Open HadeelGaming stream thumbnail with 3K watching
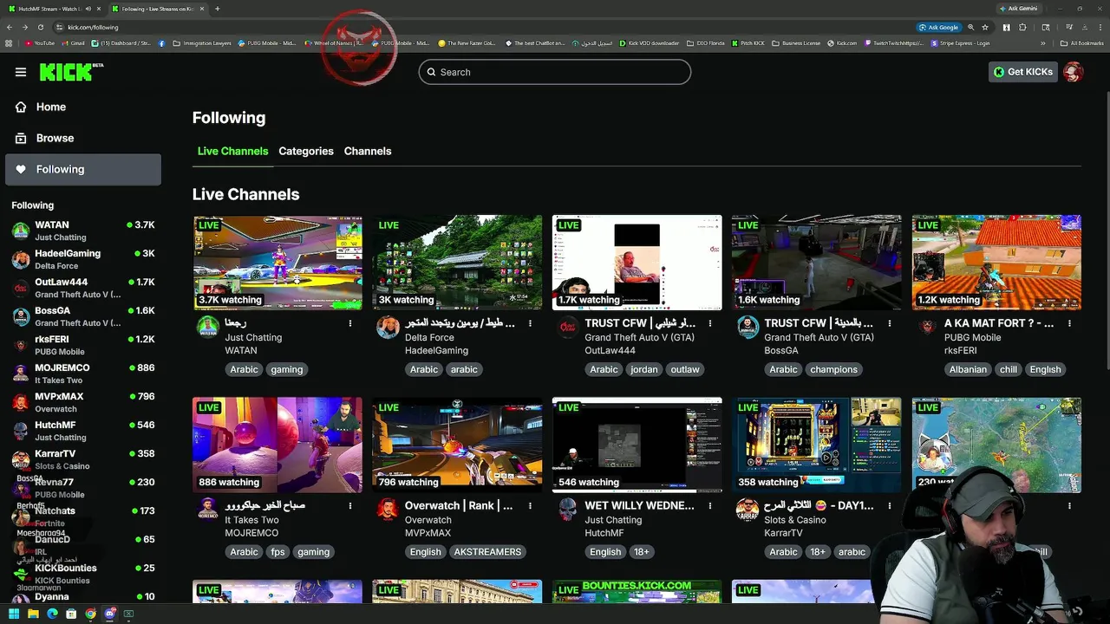Viewport: 1110px width, 624px height. click(x=457, y=263)
